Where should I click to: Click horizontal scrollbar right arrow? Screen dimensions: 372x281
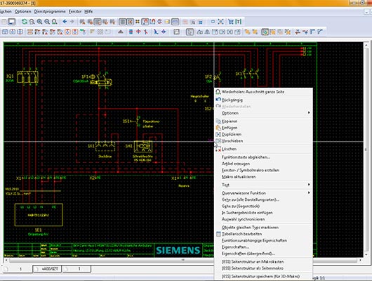pos(360,261)
